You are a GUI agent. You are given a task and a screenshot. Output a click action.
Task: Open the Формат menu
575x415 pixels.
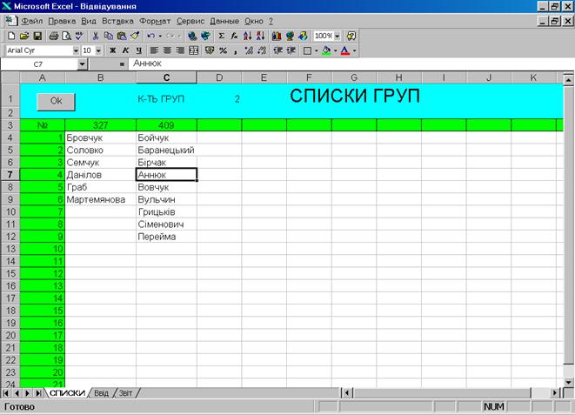[x=155, y=20]
